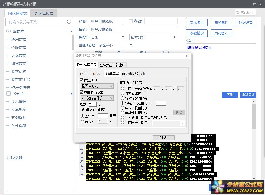Click the function list scrollbar

tap(73, 43)
